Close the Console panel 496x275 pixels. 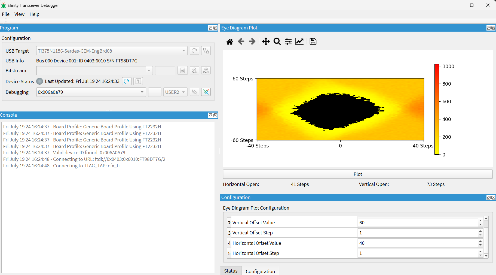[215, 115]
